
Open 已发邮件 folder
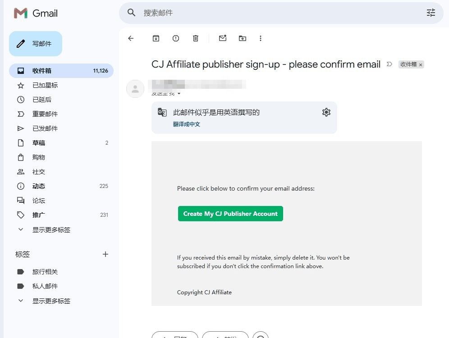(x=61, y=128)
